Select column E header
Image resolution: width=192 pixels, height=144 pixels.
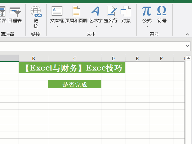137,58
